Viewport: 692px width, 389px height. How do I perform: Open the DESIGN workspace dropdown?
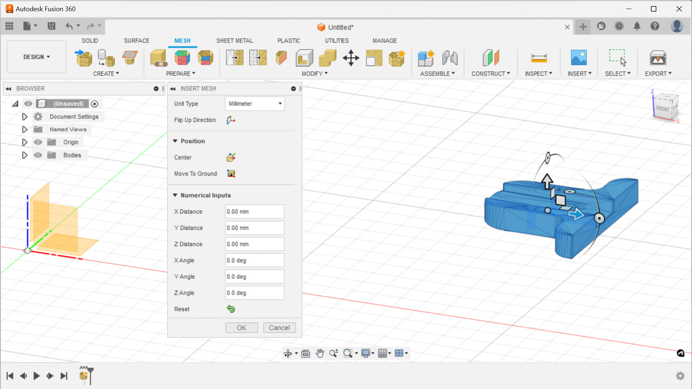click(x=36, y=57)
